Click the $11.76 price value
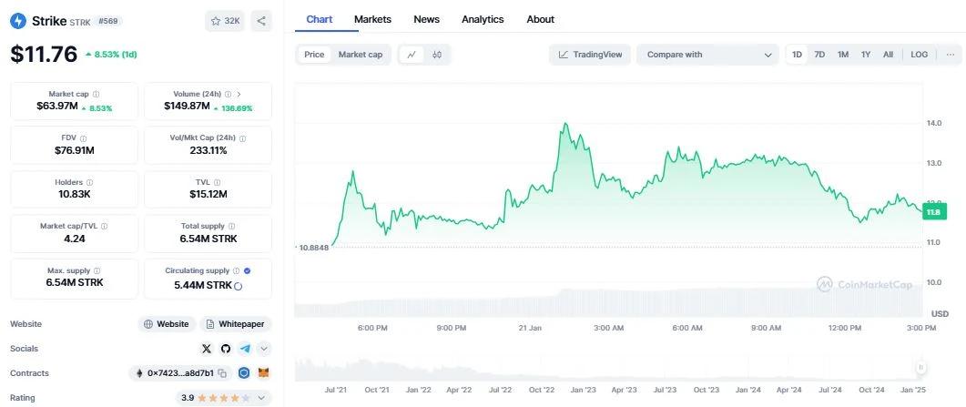 coord(44,55)
